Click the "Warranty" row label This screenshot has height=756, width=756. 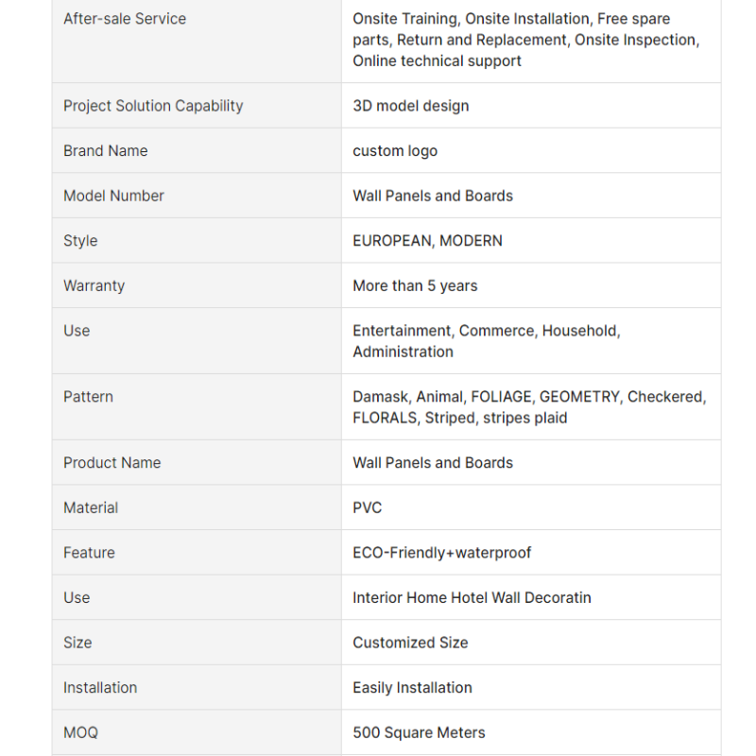tap(94, 285)
